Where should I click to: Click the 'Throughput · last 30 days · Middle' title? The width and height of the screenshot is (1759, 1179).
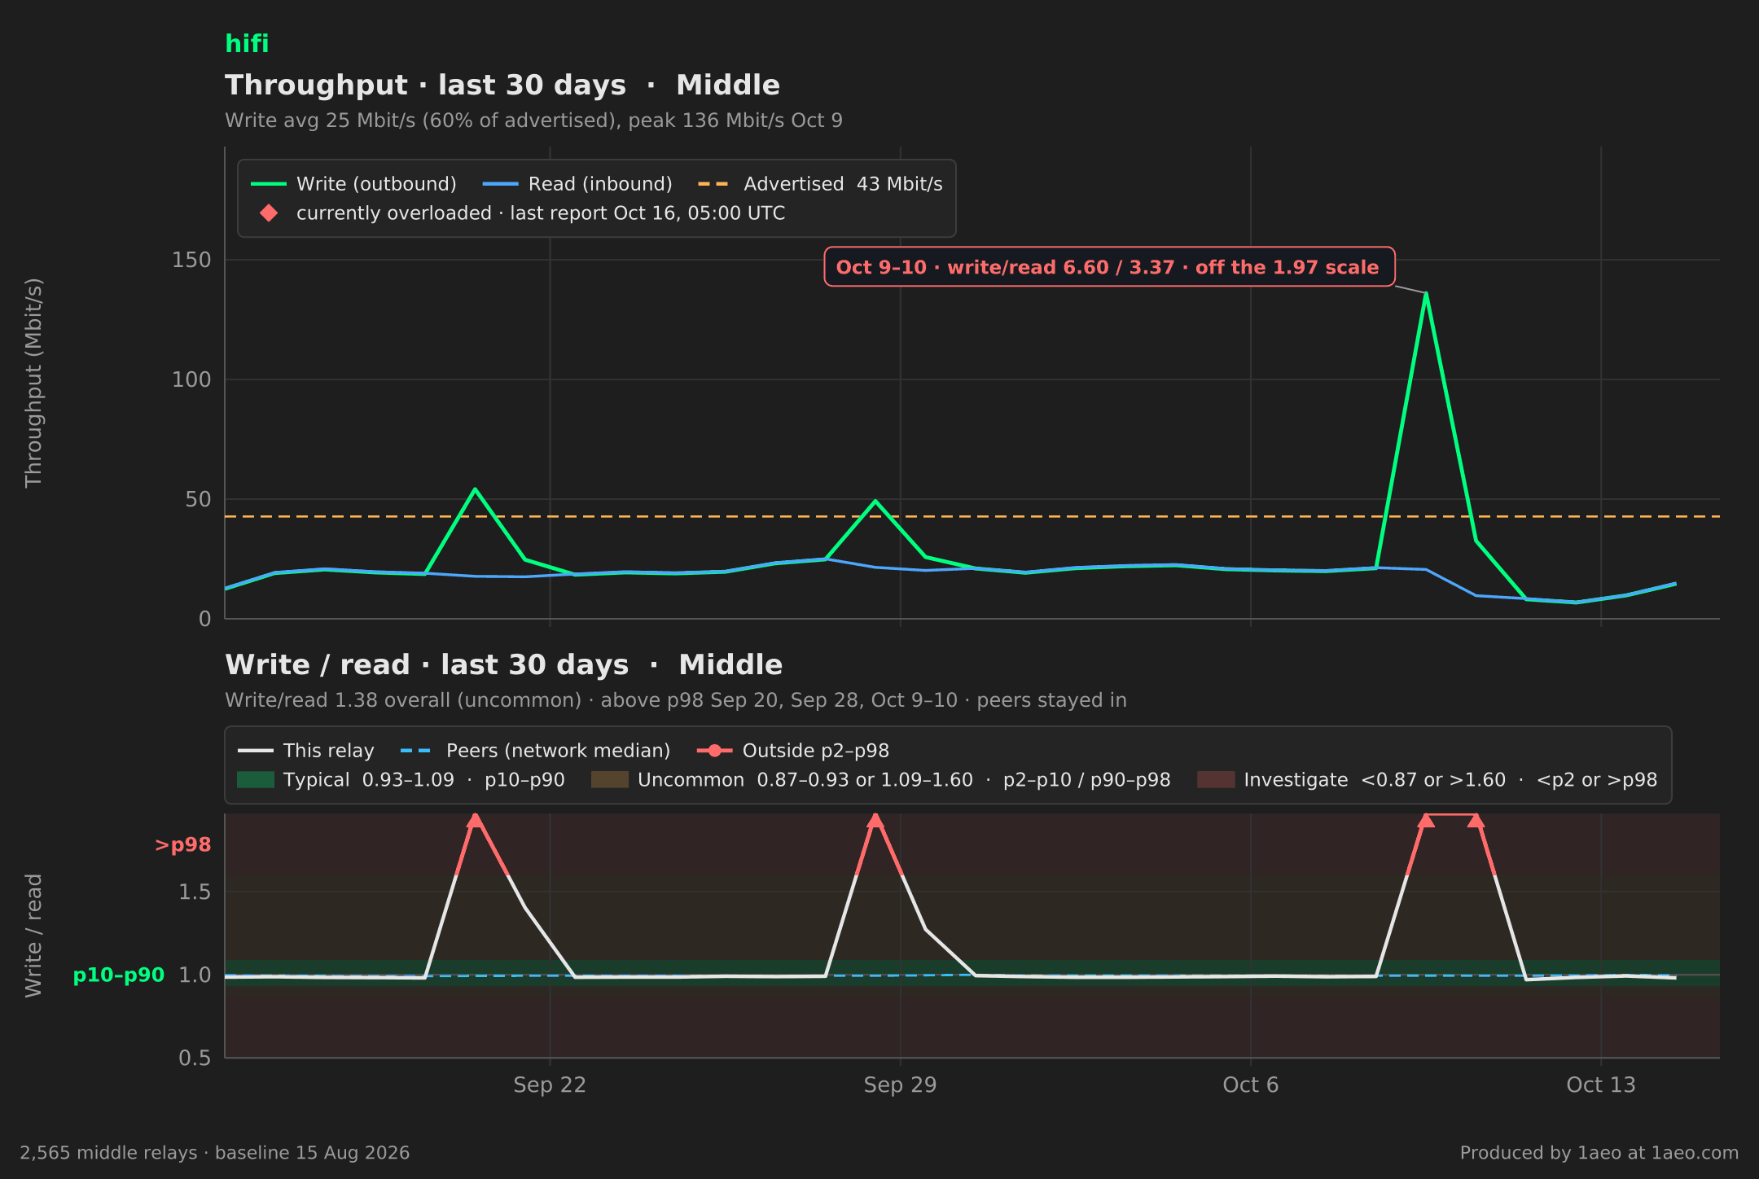click(x=502, y=85)
